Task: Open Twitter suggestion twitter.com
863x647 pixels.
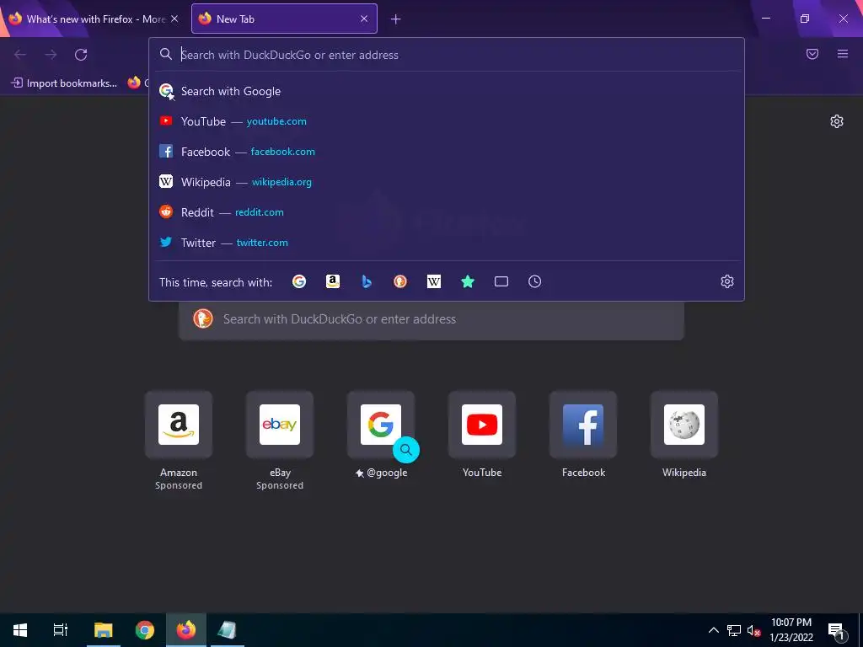Action: (x=447, y=242)
